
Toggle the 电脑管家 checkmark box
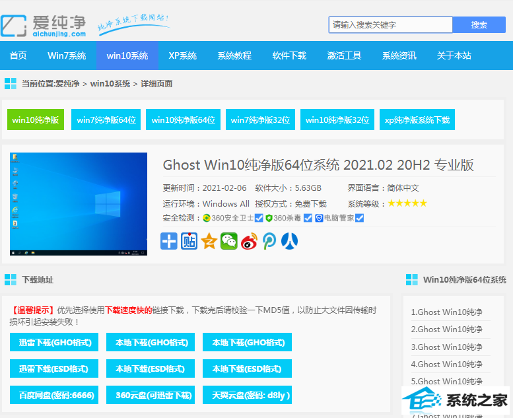(x=360, y=218)
